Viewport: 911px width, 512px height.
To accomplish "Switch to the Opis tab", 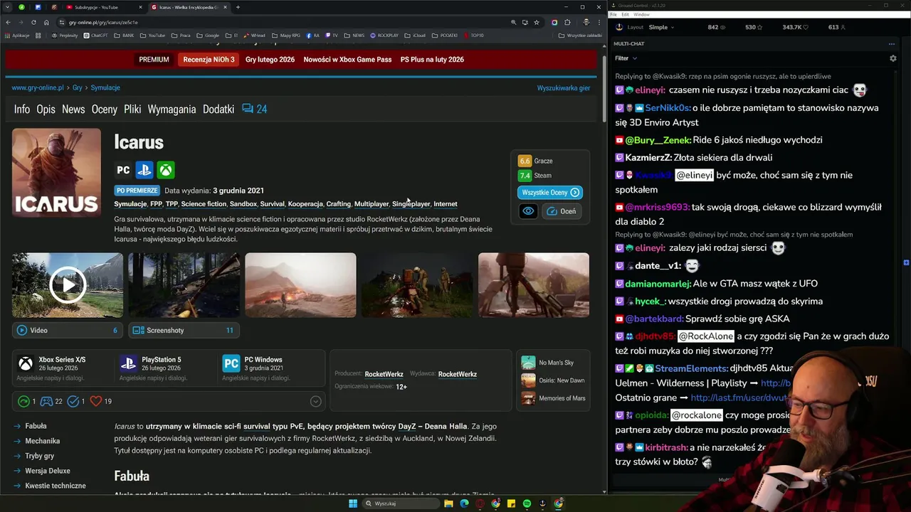I will (46, 109).
